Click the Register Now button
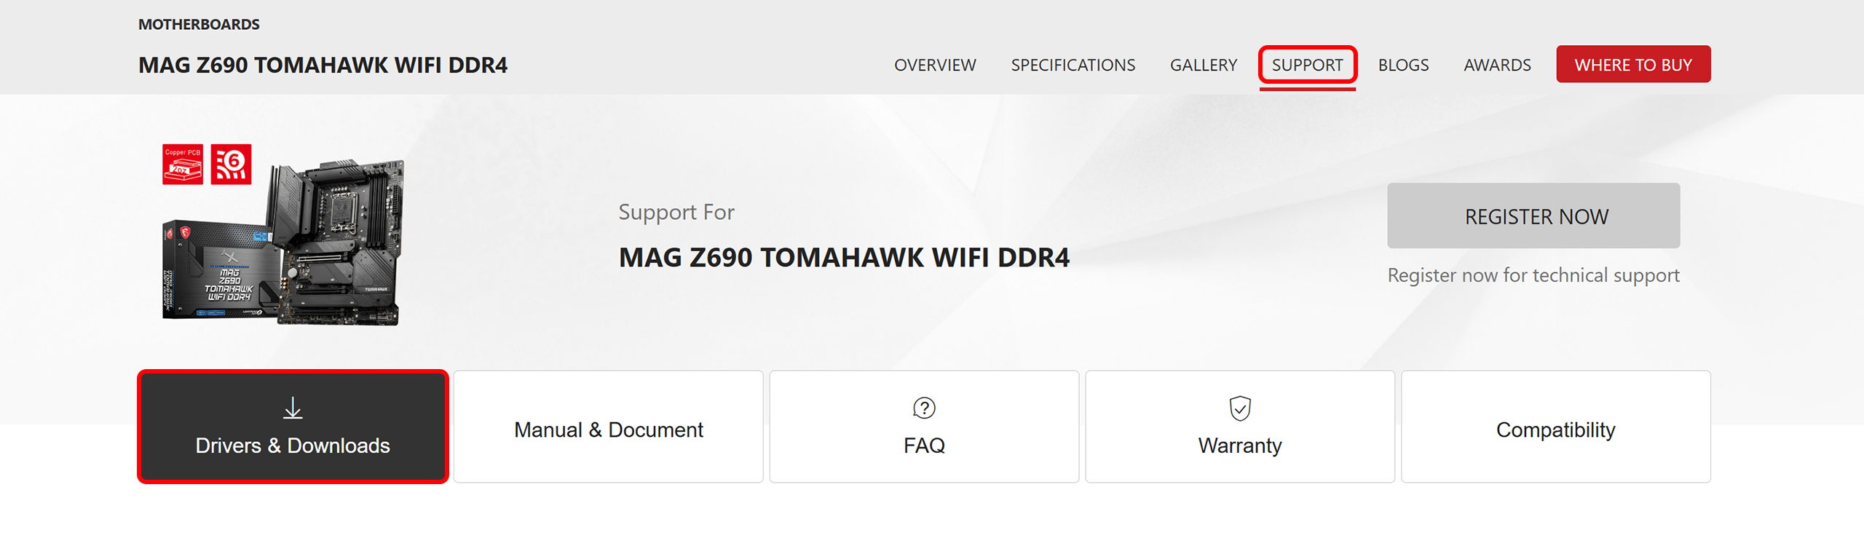Viewport: 1864px width, 538px height. pyautogui.click(x=1533, y=215)
